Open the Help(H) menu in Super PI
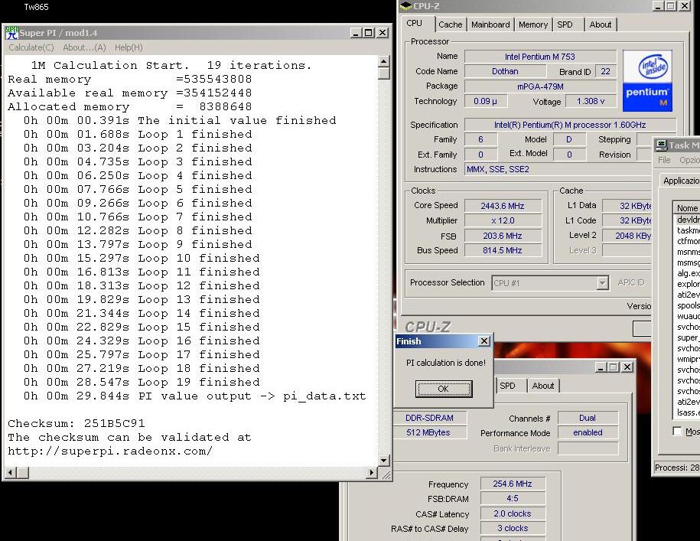700x541 pixels. click(129, 47)
